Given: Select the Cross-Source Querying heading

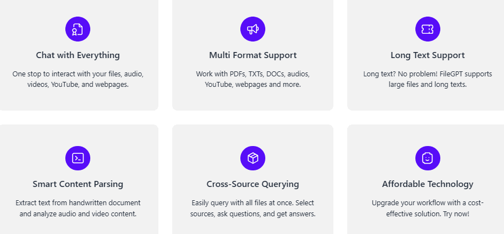Looking at the screenshot, I should click(x=253, y=184).
